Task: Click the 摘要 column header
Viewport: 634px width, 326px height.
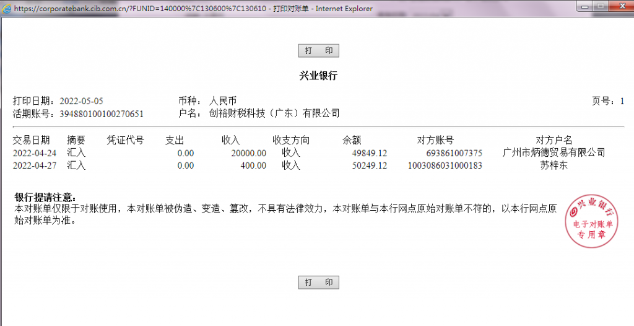Action: click(x=76, y=140)
